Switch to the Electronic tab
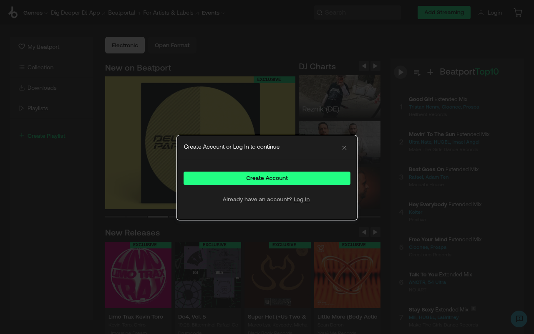The image size is (534, 334). pyautogui.click(x=125, y=45)
